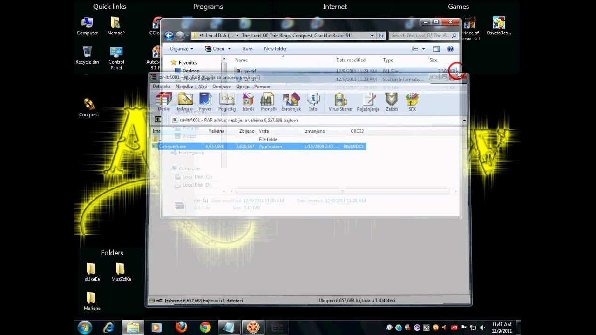Select the Mariana desktop folder
The image size is (596, 335).
pos(92,301)
